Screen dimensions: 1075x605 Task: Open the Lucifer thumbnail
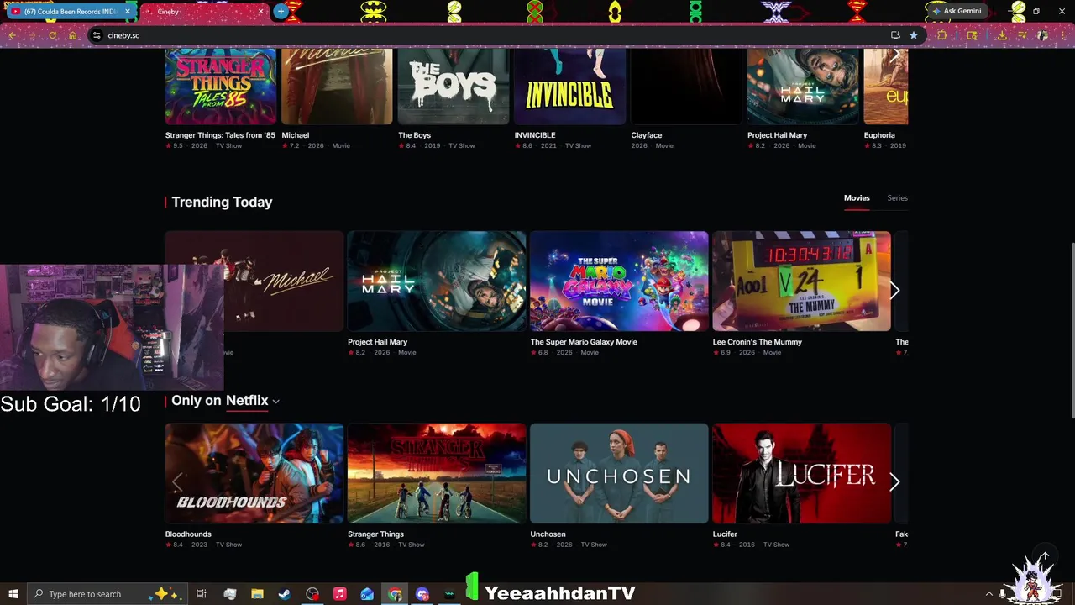tap(801, 473)
